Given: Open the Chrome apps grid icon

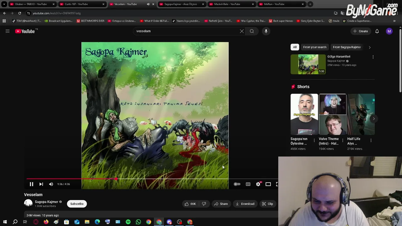Looking at the screenshot, I should [4, 21].
